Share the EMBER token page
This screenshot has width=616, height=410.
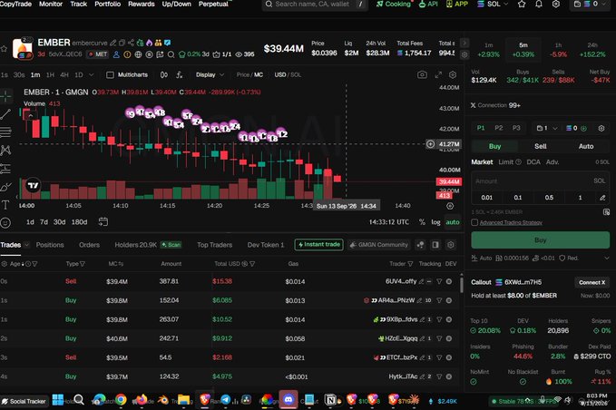[131, 43]
